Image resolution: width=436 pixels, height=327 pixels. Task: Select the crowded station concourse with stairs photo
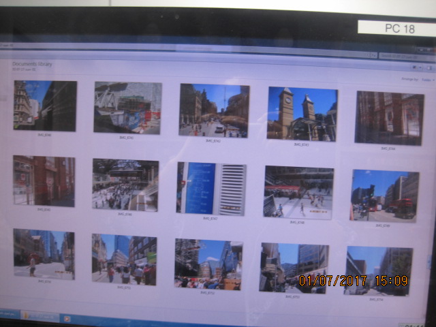pos(125,185)
